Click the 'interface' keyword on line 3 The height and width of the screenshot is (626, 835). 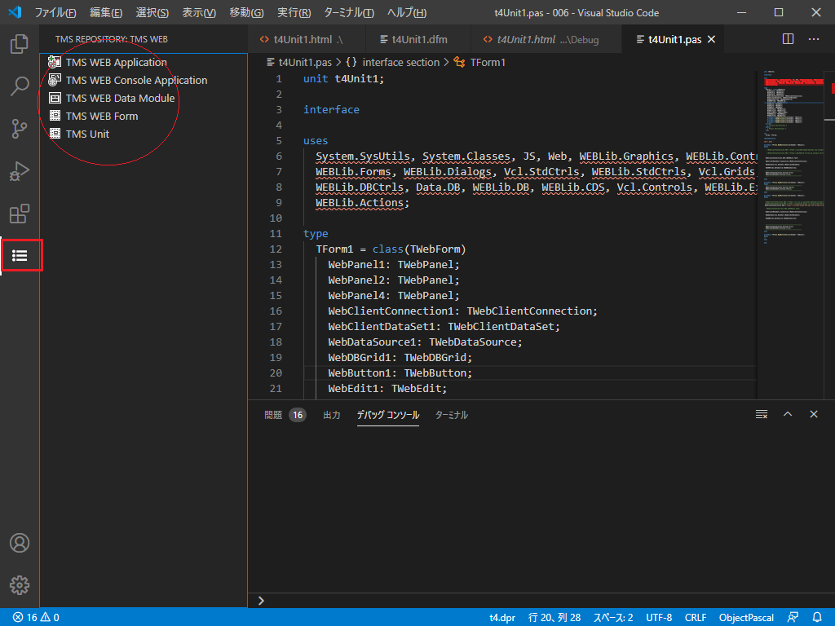[x=331, y=110]
